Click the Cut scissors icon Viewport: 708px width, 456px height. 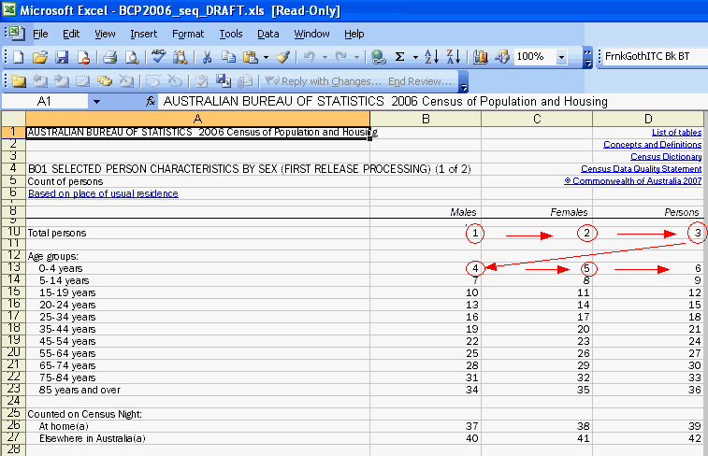coord(207,57)
